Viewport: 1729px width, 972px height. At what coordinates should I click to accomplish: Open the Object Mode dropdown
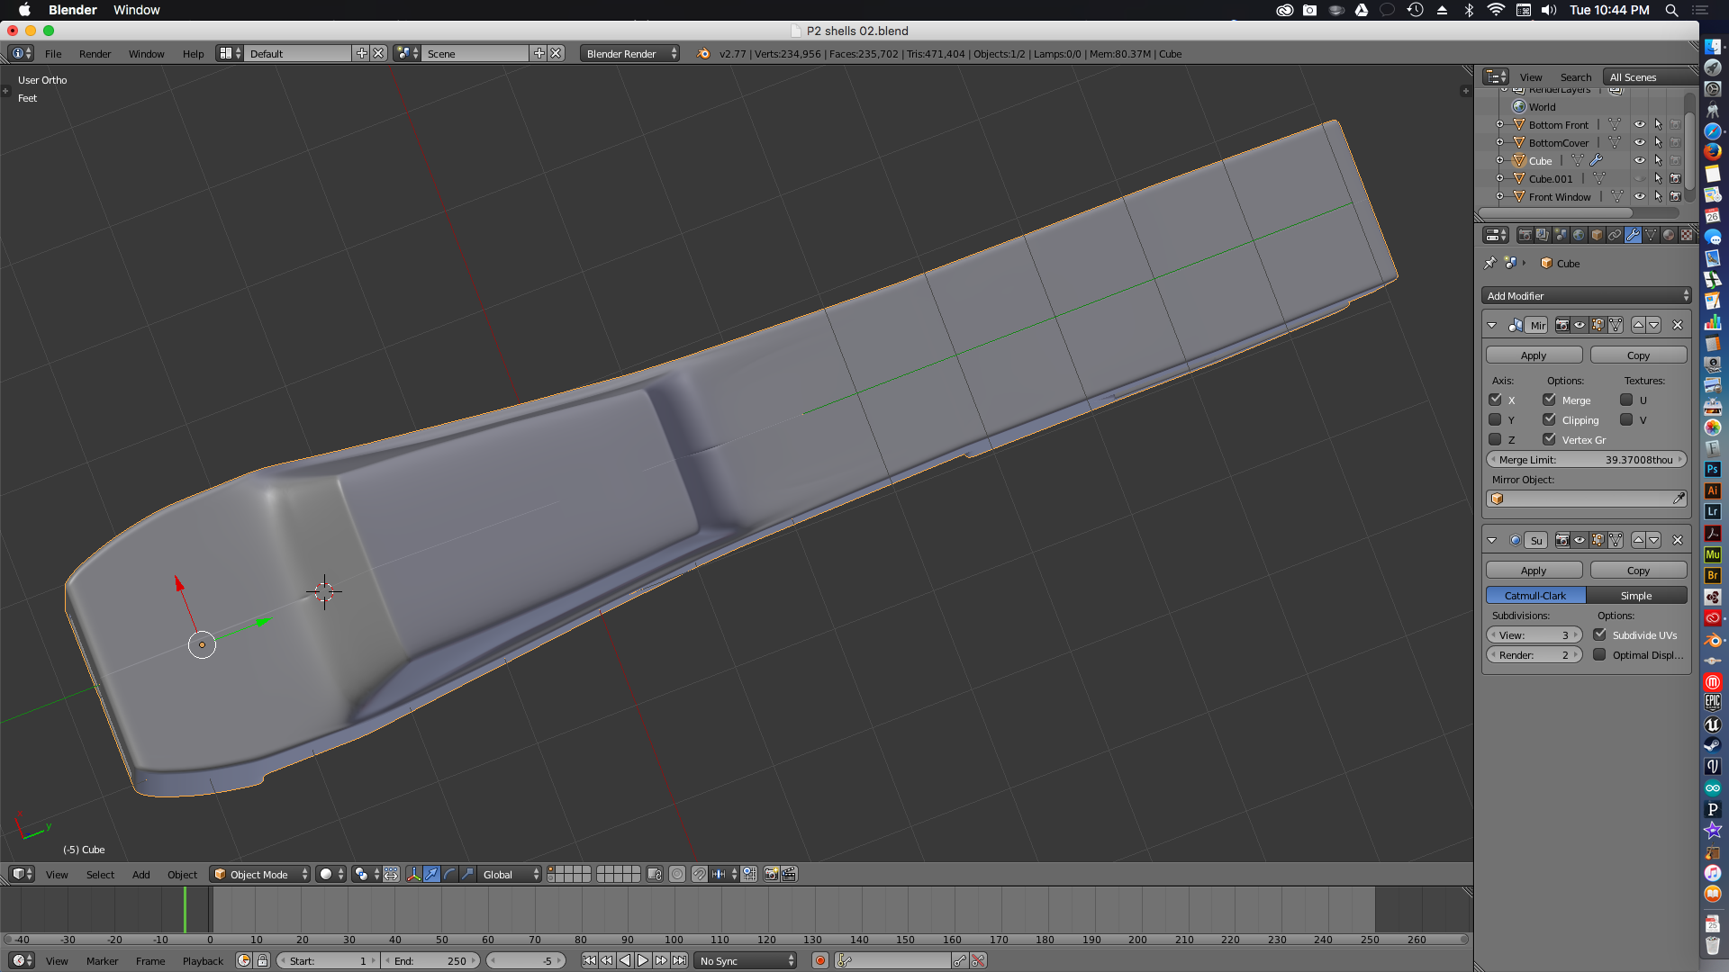259,874
